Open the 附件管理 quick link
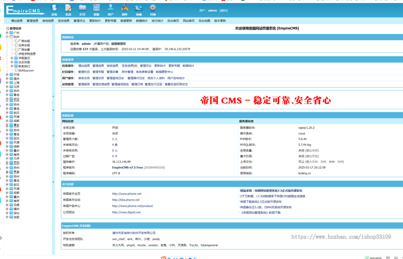Screen dimensions: 403x259 (127, 72)
